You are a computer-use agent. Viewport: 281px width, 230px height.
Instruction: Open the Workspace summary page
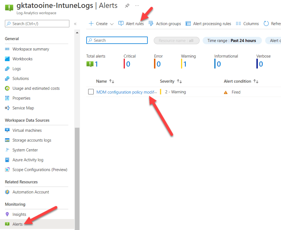[x=30, y=49]
